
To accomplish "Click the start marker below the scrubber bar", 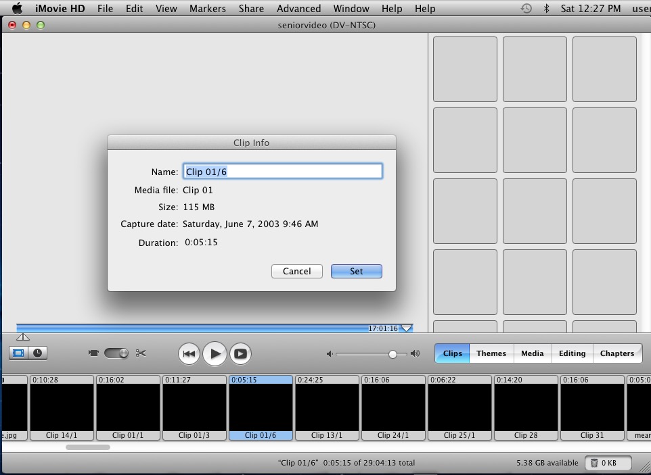I will coord(23,337).
